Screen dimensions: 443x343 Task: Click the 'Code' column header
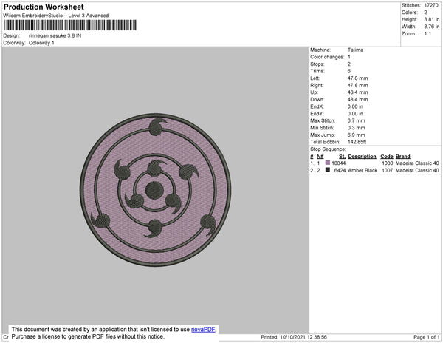coord(386,157)
